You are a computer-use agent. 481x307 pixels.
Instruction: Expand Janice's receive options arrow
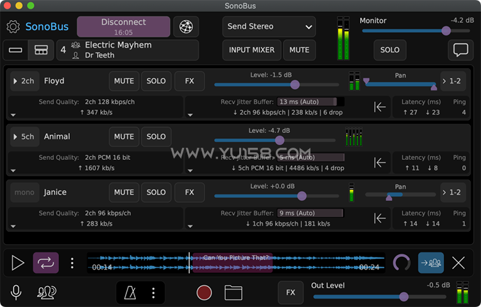[190, 226]
